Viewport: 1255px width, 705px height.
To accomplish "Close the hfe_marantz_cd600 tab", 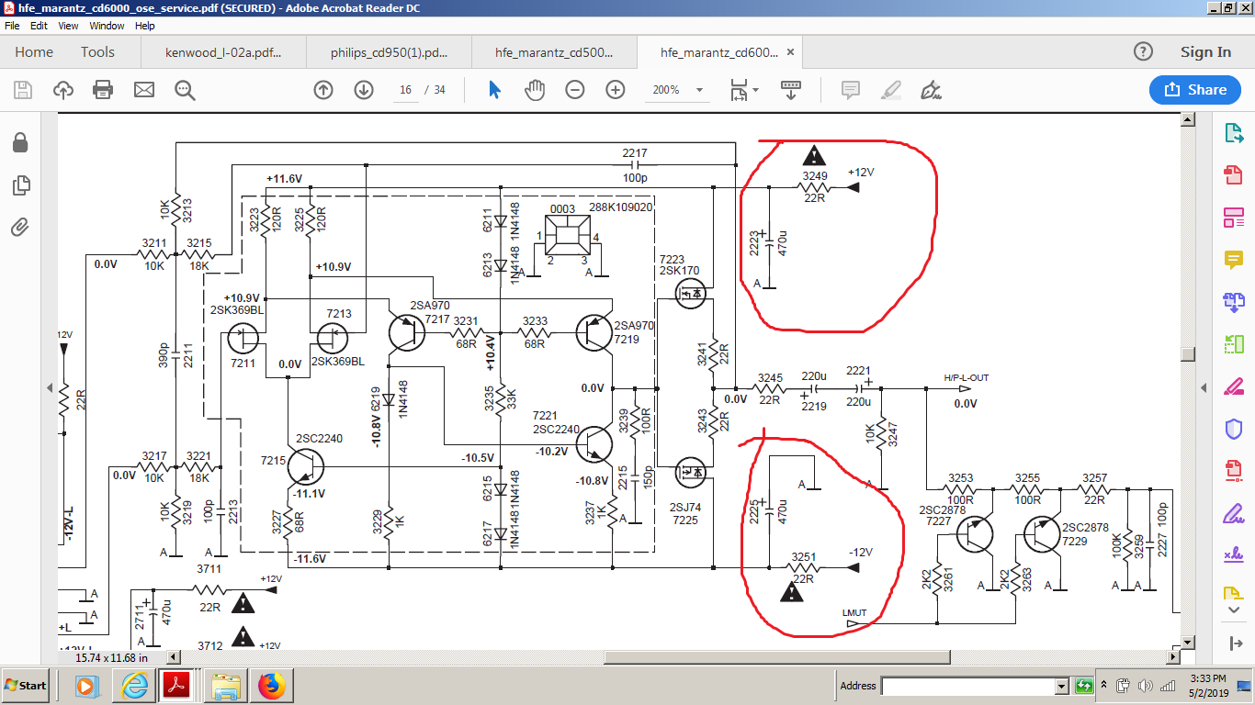I will (790, 52).
